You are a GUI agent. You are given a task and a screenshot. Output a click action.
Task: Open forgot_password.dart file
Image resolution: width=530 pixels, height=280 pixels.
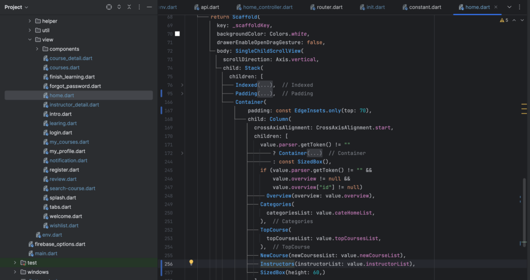tap(75, 86)
